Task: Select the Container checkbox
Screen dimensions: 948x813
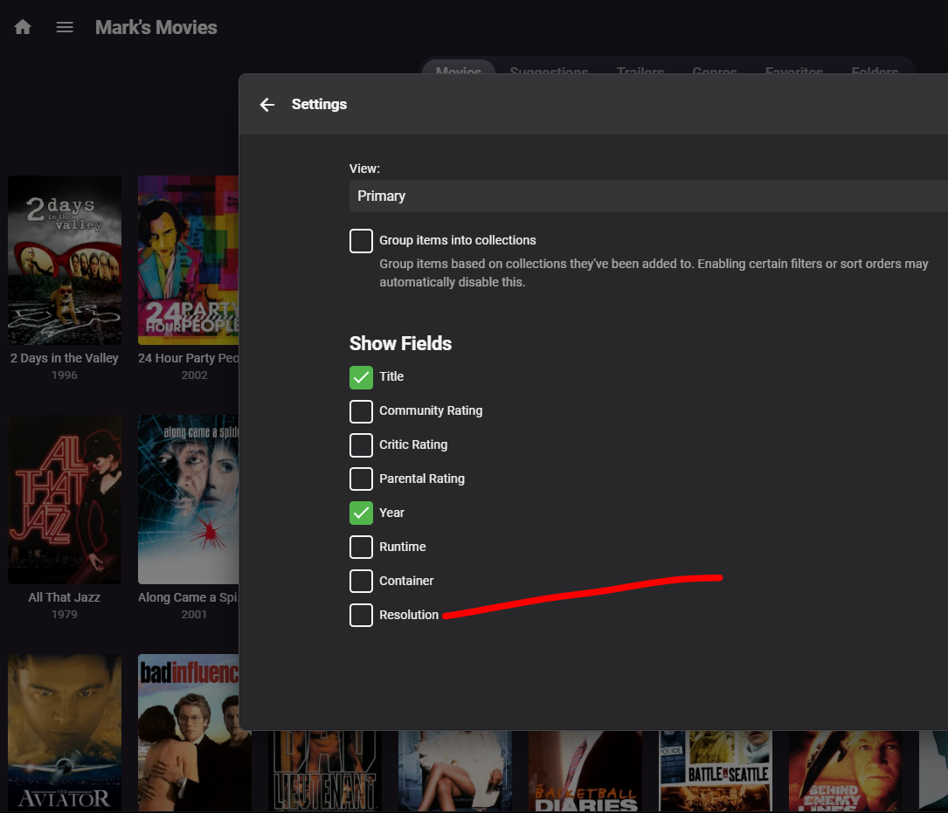Action: pos(361,582)
